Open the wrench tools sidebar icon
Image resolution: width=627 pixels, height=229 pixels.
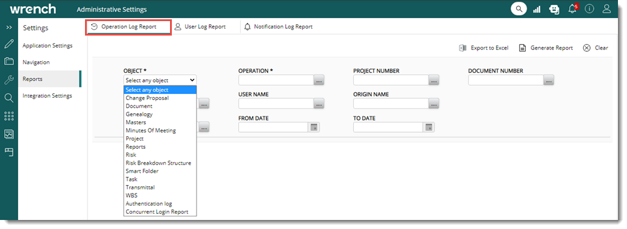(x=9, y=80)
